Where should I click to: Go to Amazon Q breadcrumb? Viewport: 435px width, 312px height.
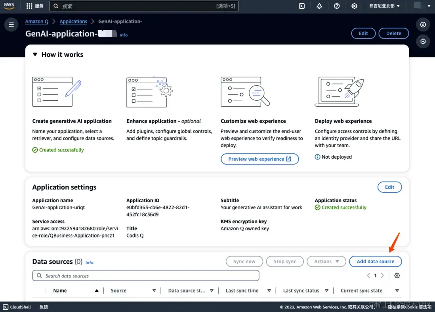coord(36,21)
